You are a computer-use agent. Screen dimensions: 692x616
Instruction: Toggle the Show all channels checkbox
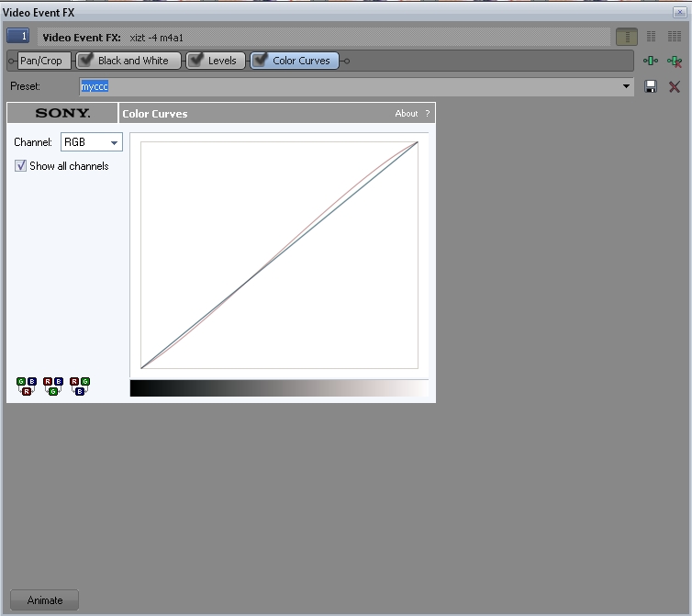click(x=20, y=165)
